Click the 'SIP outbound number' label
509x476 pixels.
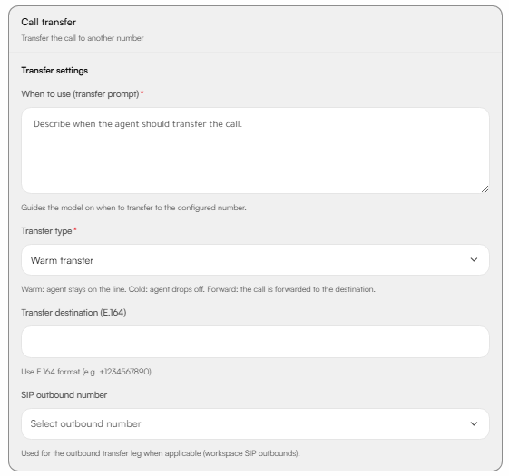click(64, 395)
